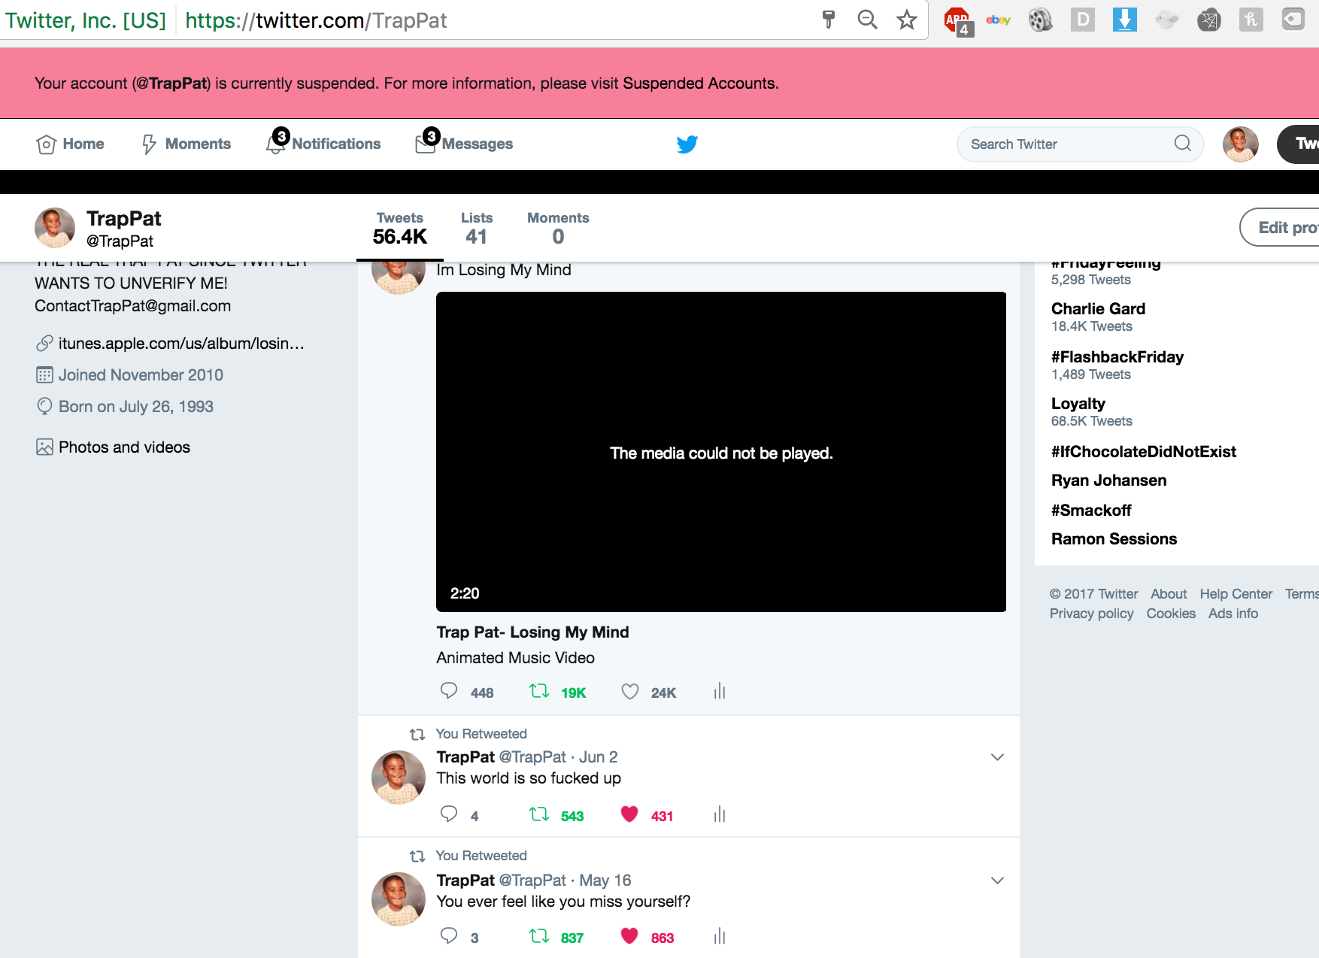Screen dimensions: 1319x958
Task: Open the #IfChocolateDidNotExist trend
Action: [1144, 452]
